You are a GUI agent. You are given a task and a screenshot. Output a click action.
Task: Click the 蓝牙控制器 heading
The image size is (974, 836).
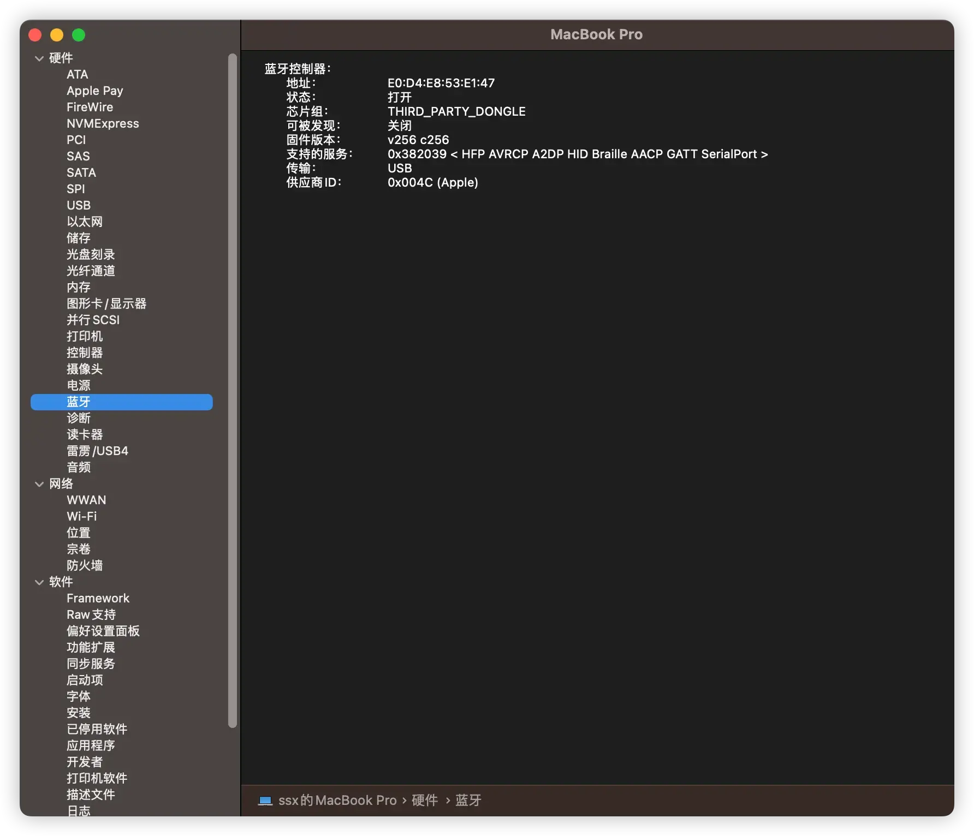point(298,69)
